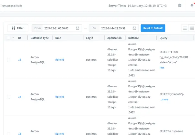This screenshot has height=135, width=195.
Task: Click the Rule column header
Action: [58, 38]
